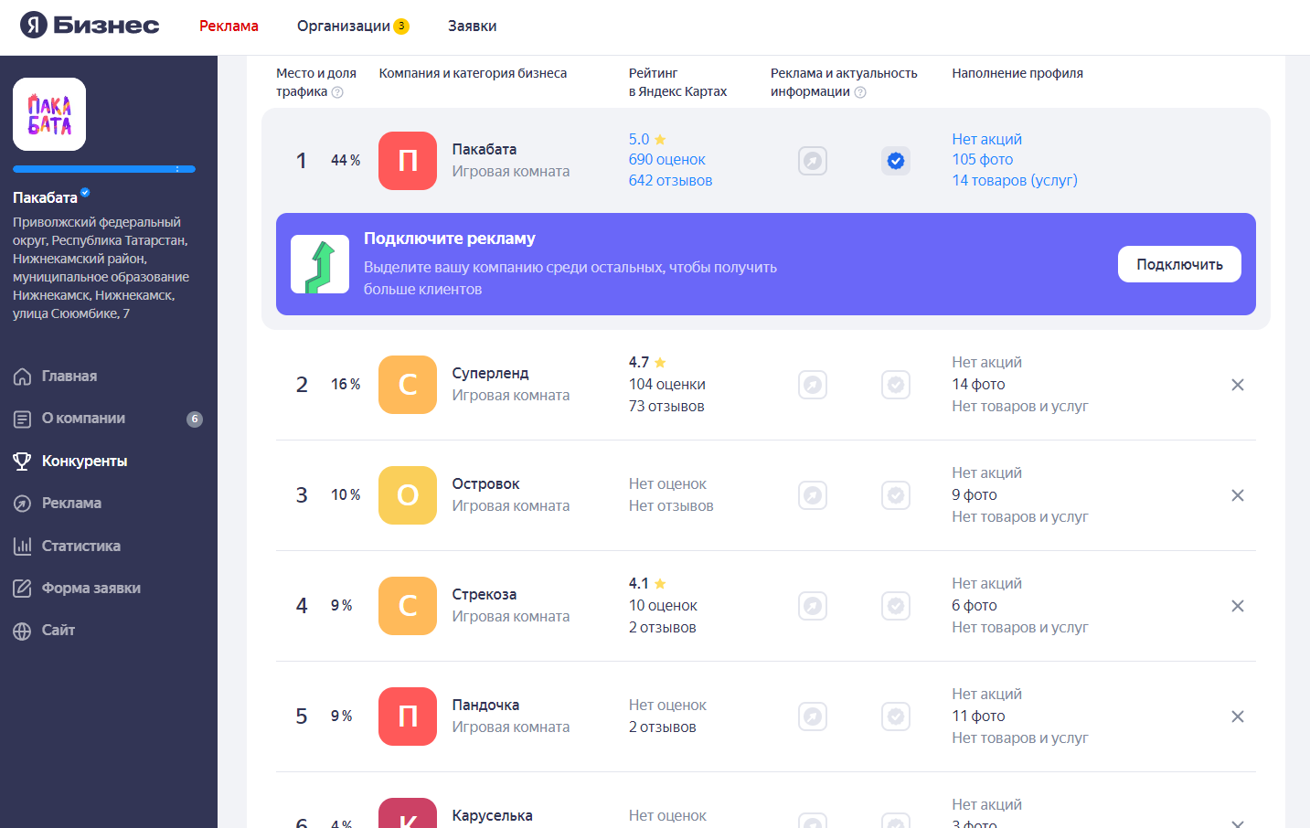The height and width of the screenshot is (828, 1310).
Task: Click the Пакабата company logo thumbnail
Action: 49,114
